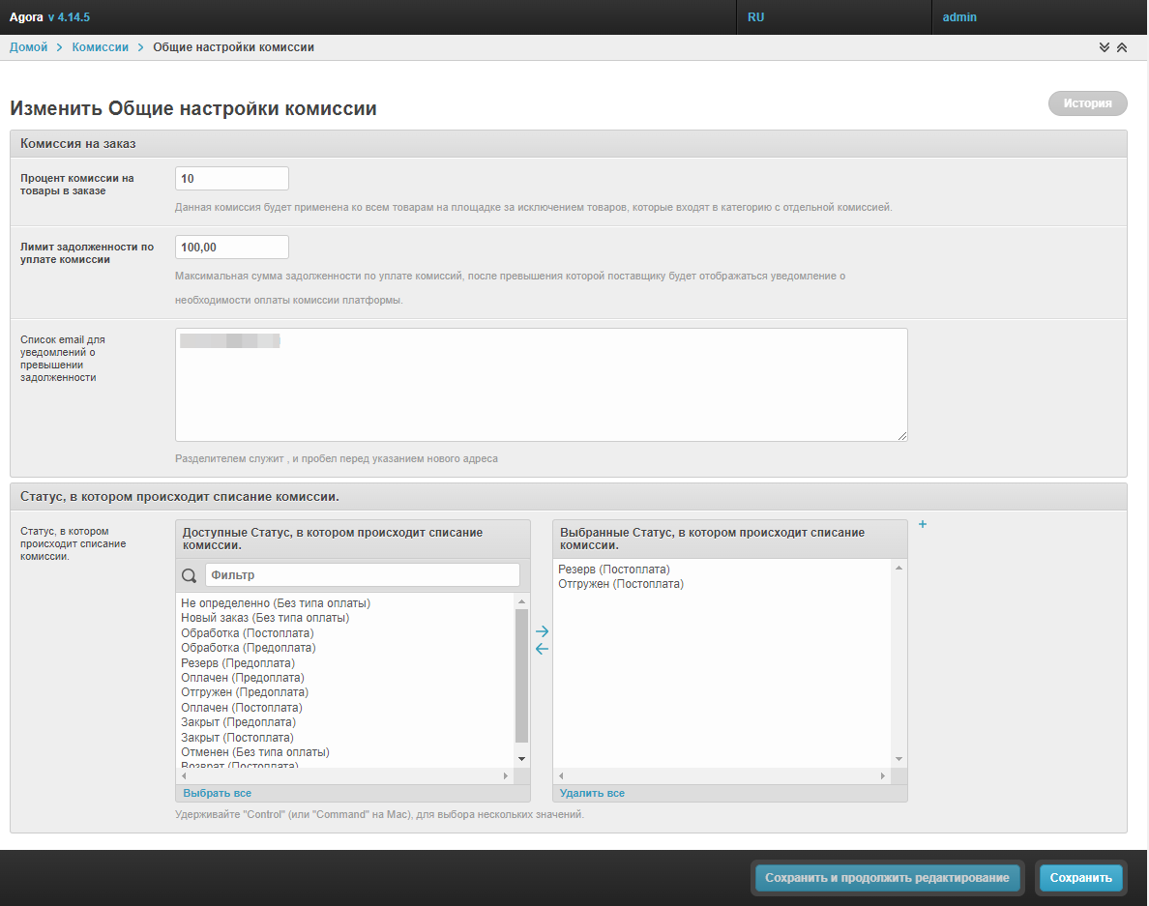The width and height of the screenshot is (1149, 906).
Task: Click the Сохранить button
Action: click(1080, 878)
